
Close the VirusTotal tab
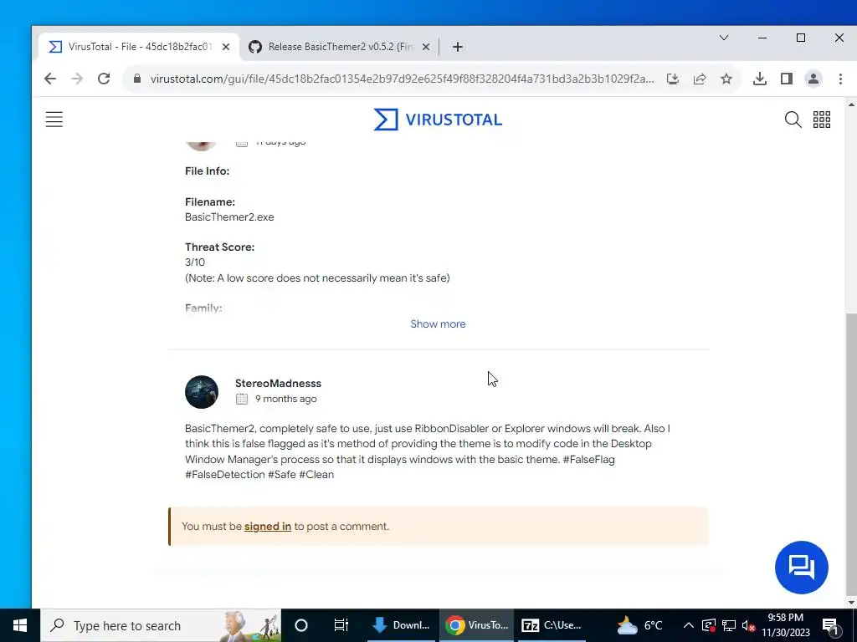click(226, 47)
